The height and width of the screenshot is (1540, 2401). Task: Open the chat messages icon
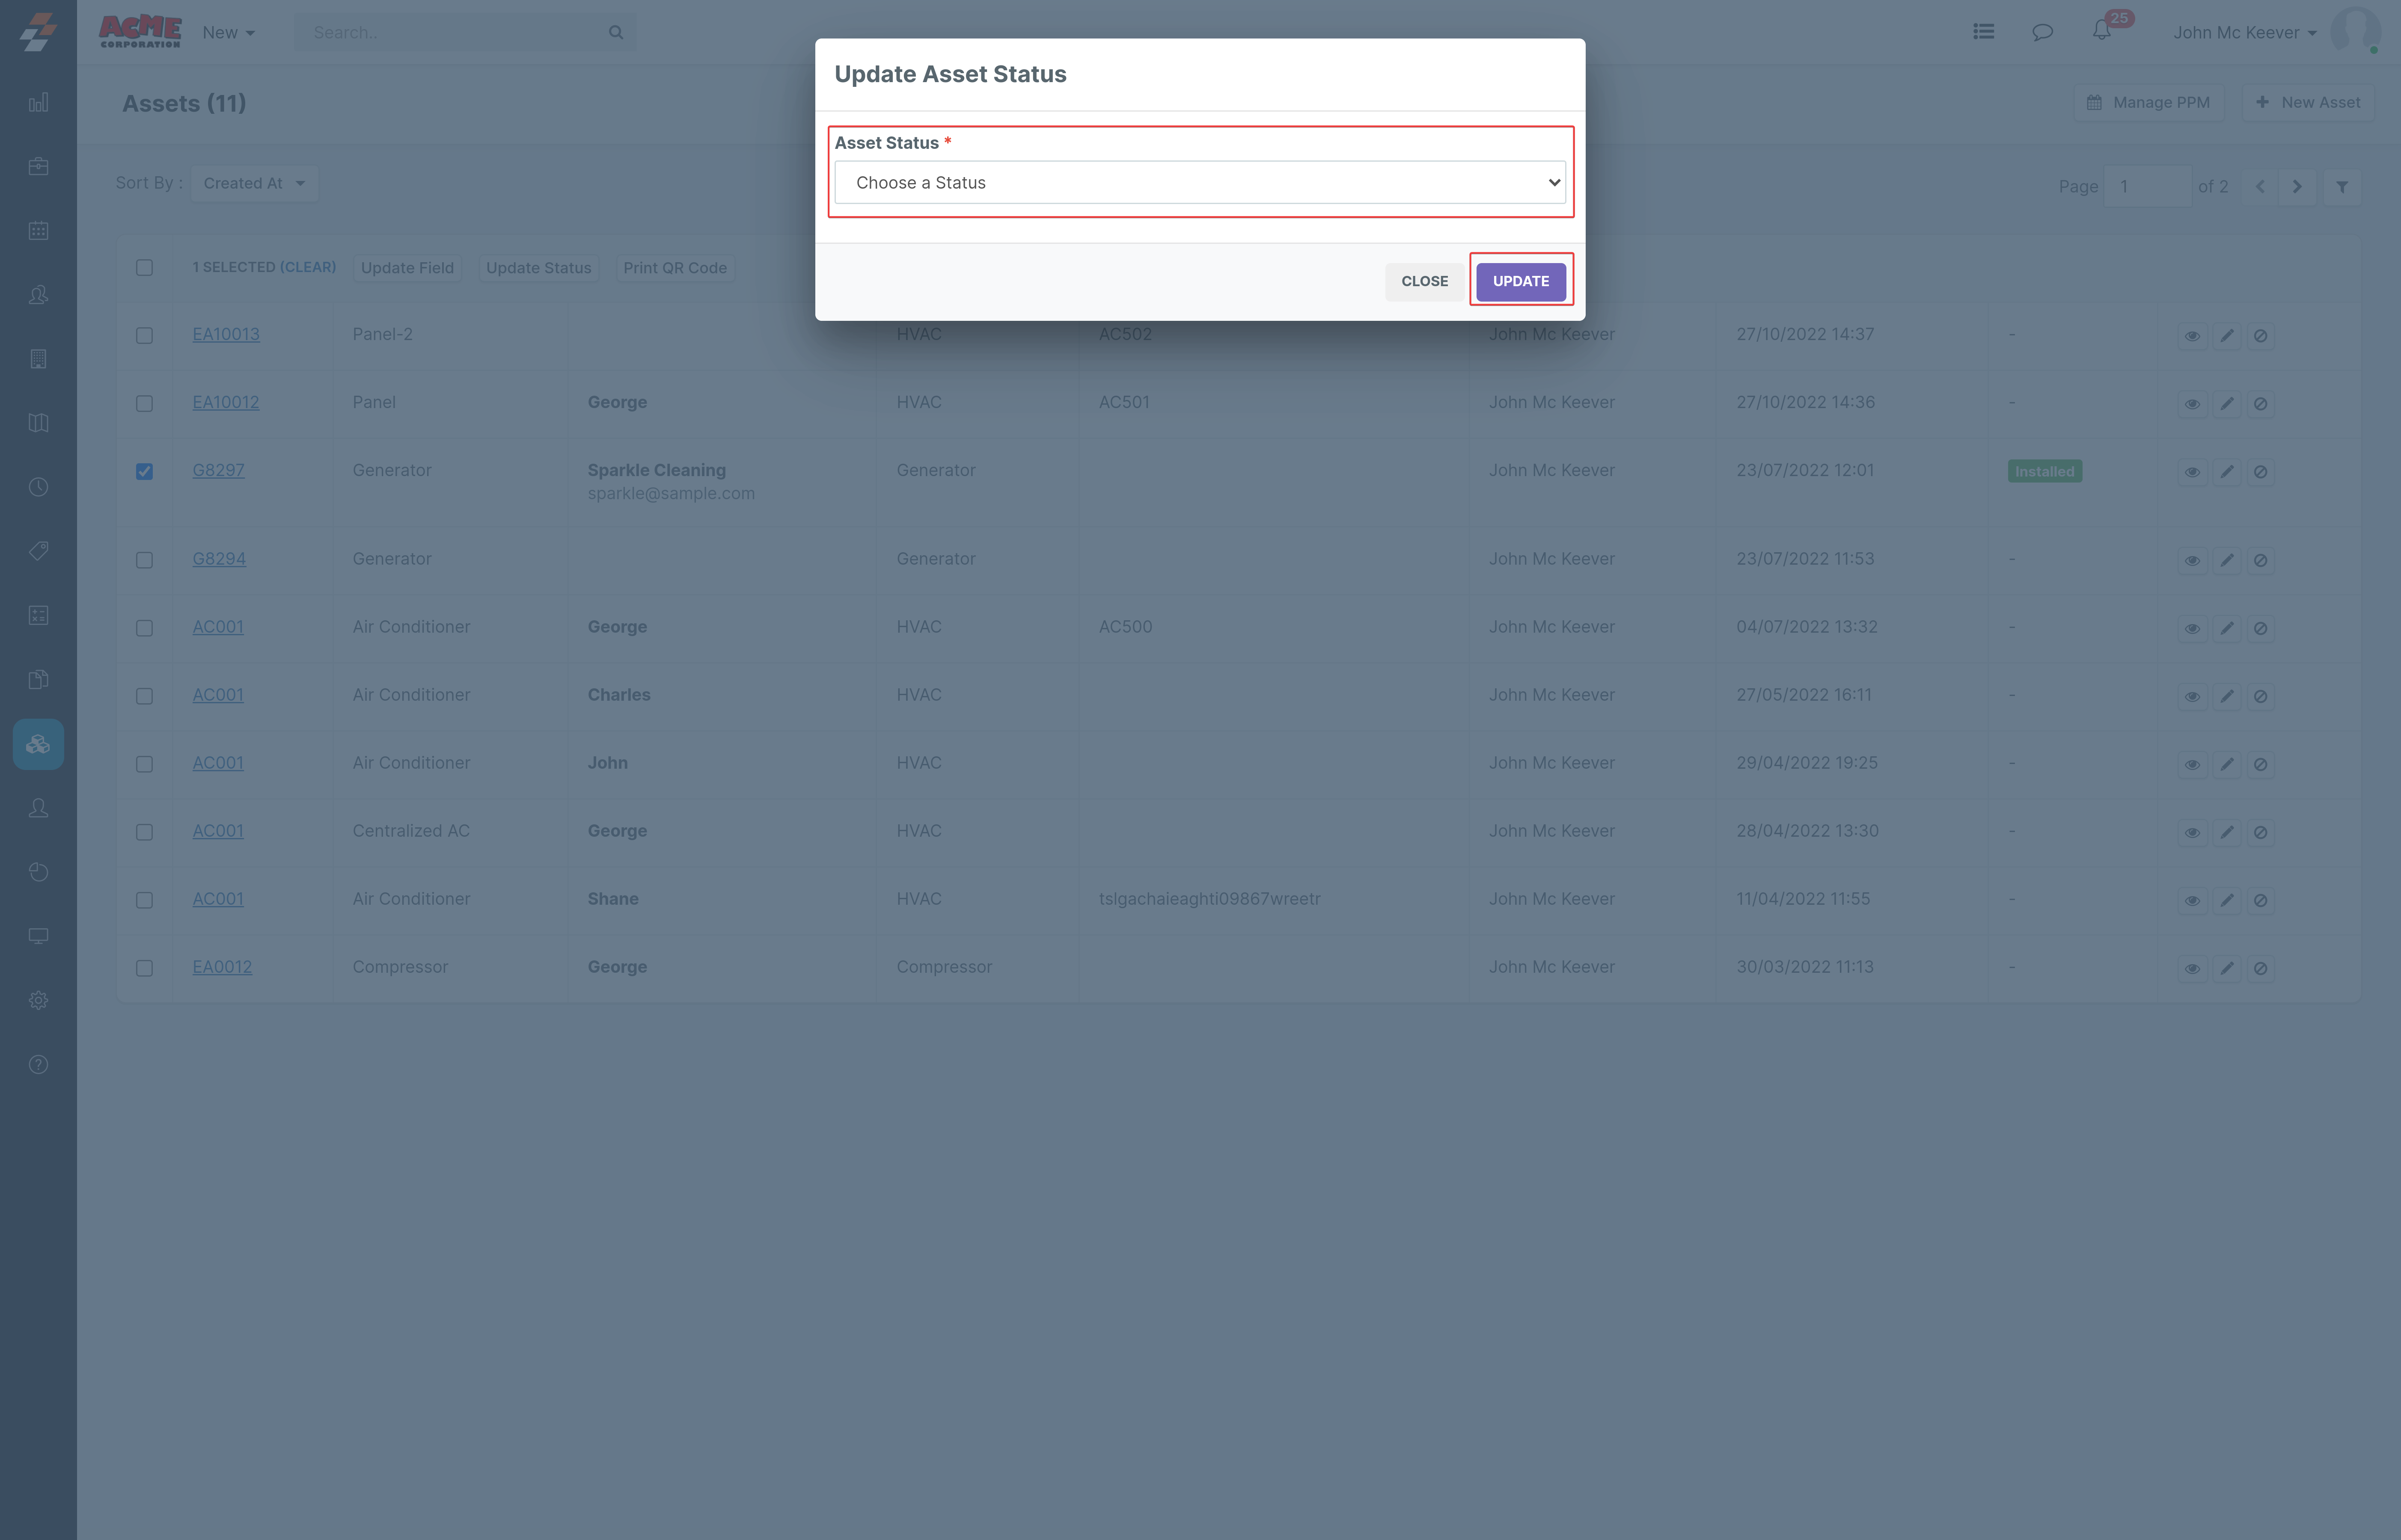tap(2042, 32)
